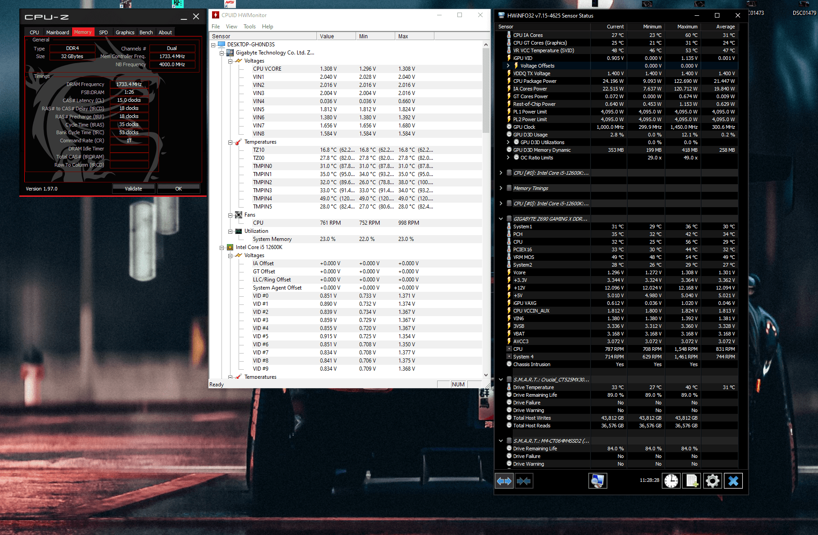Click the Max column header in HWMonitor
The height and width of the screenshot is (535, 818).
415,36
